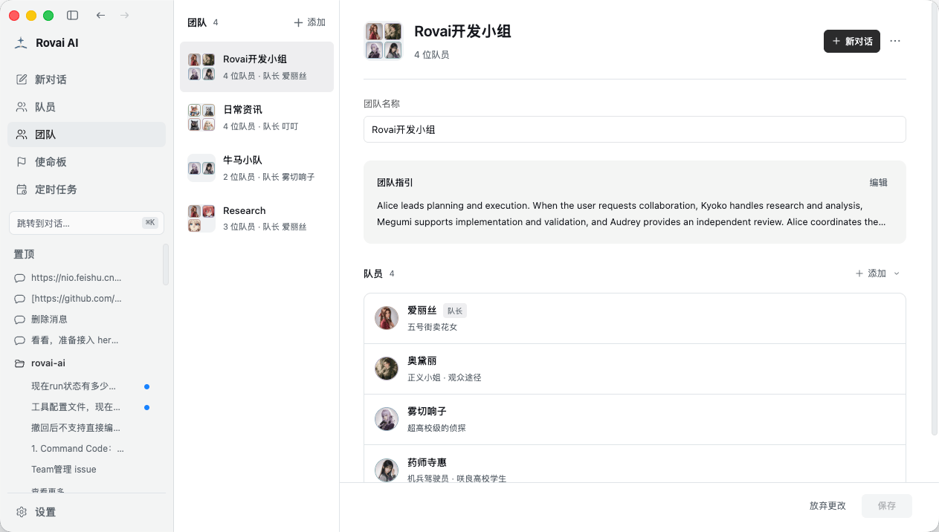Click chat bubble icon beside https://nio.feishu.cn
The width and height of the screenshot is (939, 532).
point(19,278)
